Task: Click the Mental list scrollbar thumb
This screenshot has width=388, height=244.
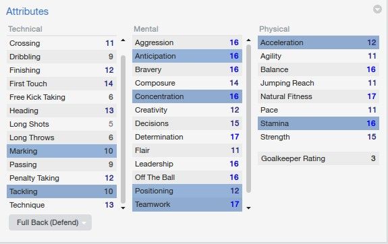Action: click(249, 119)
